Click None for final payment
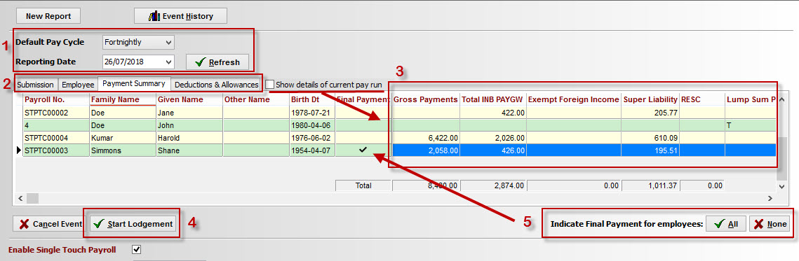This screenshot has width=799, height=261. [770, 224]
